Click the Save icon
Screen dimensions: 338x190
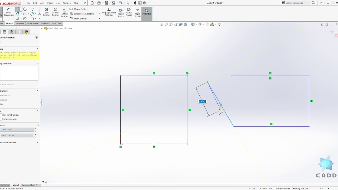pyautogui.click(x=106, y=3)
